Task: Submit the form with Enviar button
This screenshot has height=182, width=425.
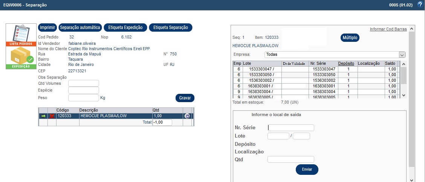Action: point(307,170)
